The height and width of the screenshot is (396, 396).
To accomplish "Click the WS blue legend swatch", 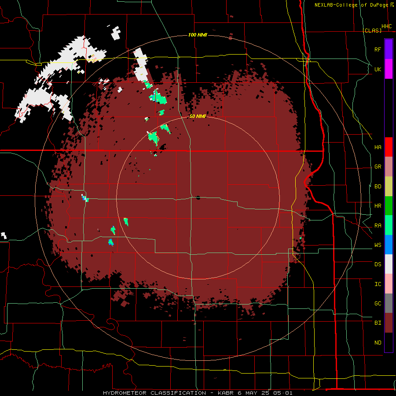I will tap(389, 245).
